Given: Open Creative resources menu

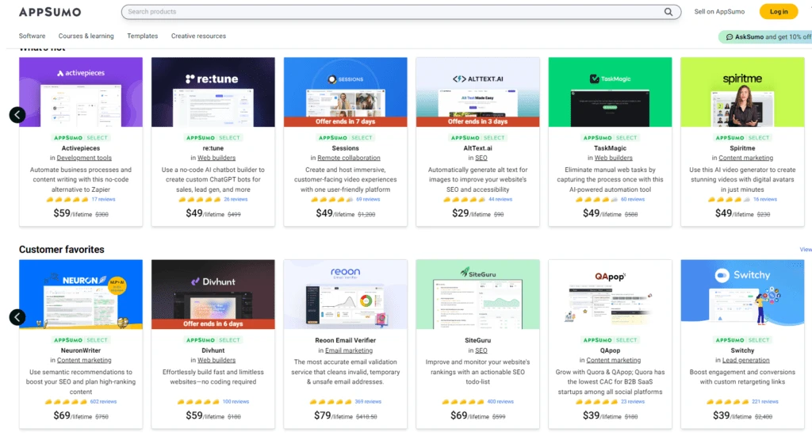Looking at the screenshot, I should 198,36.
